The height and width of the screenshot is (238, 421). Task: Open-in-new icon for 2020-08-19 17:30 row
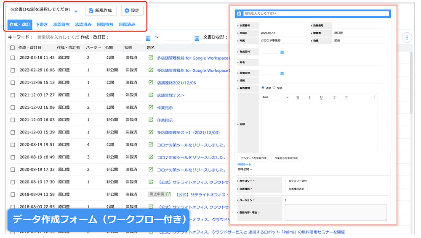(x=151, y=182)
